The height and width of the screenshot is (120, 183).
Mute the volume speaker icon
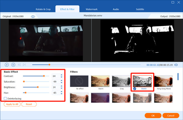[x=176, y=65]
